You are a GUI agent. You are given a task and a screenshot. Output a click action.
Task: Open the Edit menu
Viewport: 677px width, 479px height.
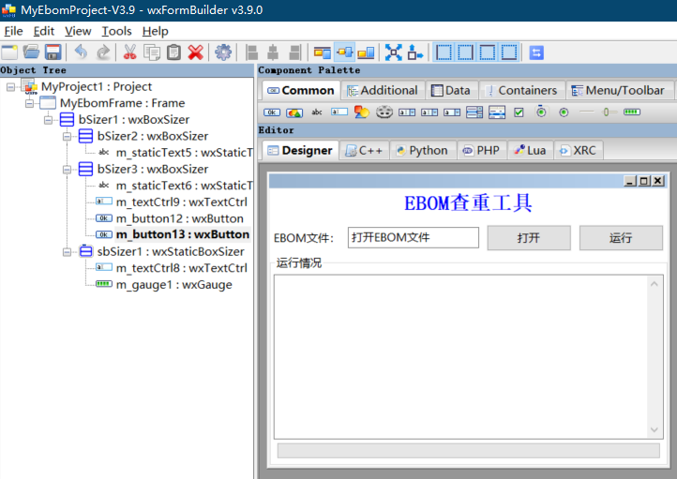point(44,31)
